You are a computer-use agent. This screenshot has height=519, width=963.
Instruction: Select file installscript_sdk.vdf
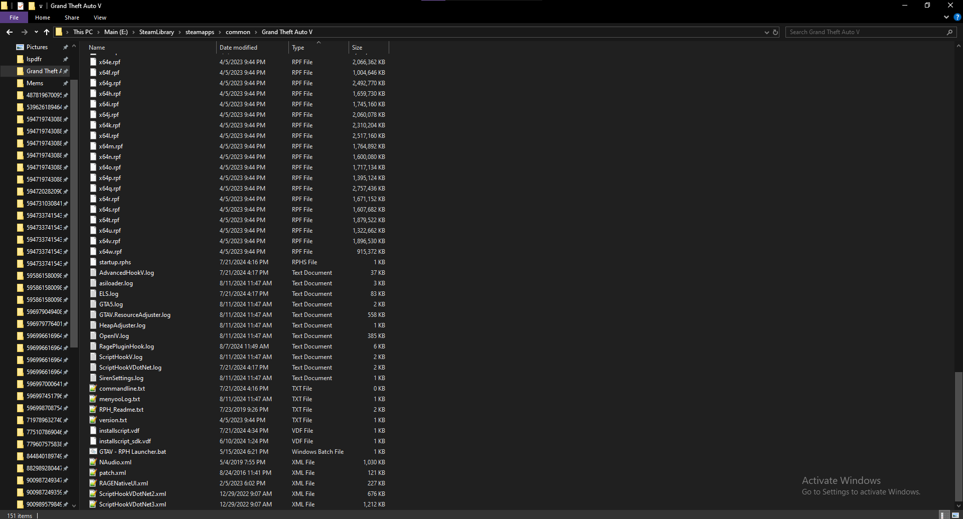[x=125, y=441]
